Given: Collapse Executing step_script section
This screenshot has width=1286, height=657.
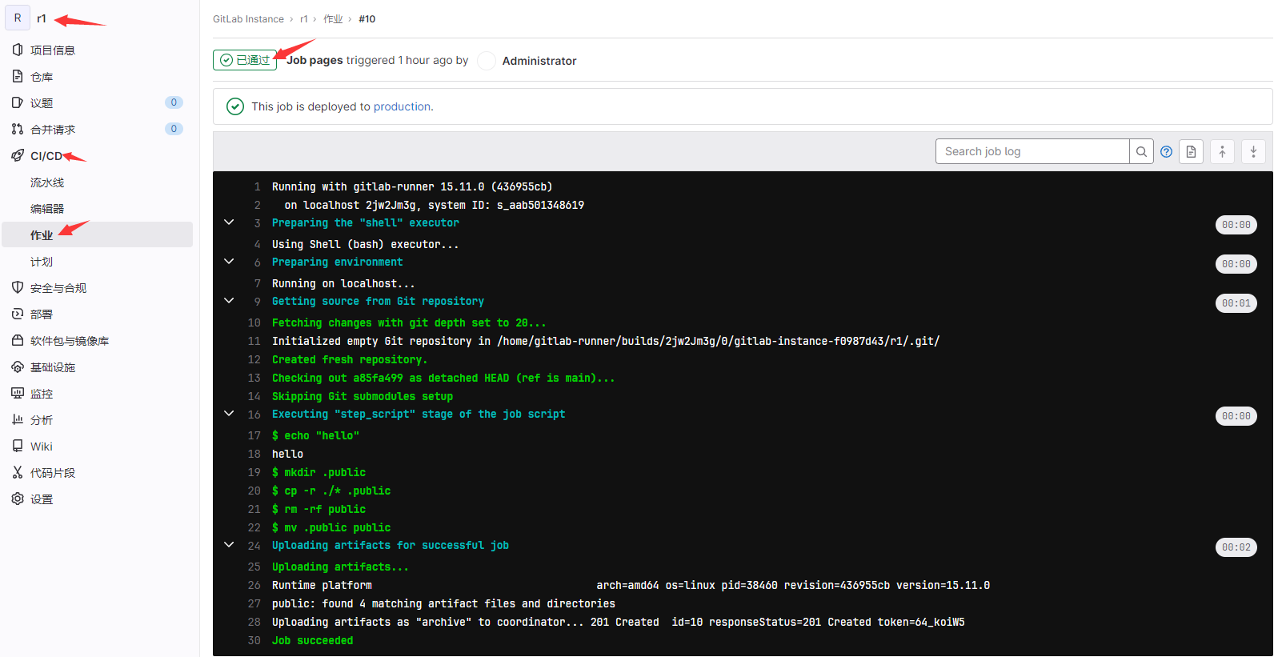Looking at the screenshot, I should (229, 414).
